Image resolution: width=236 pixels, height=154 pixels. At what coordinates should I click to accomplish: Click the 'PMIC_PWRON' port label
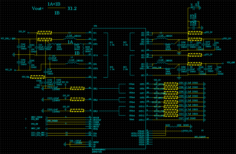[37, 117]
